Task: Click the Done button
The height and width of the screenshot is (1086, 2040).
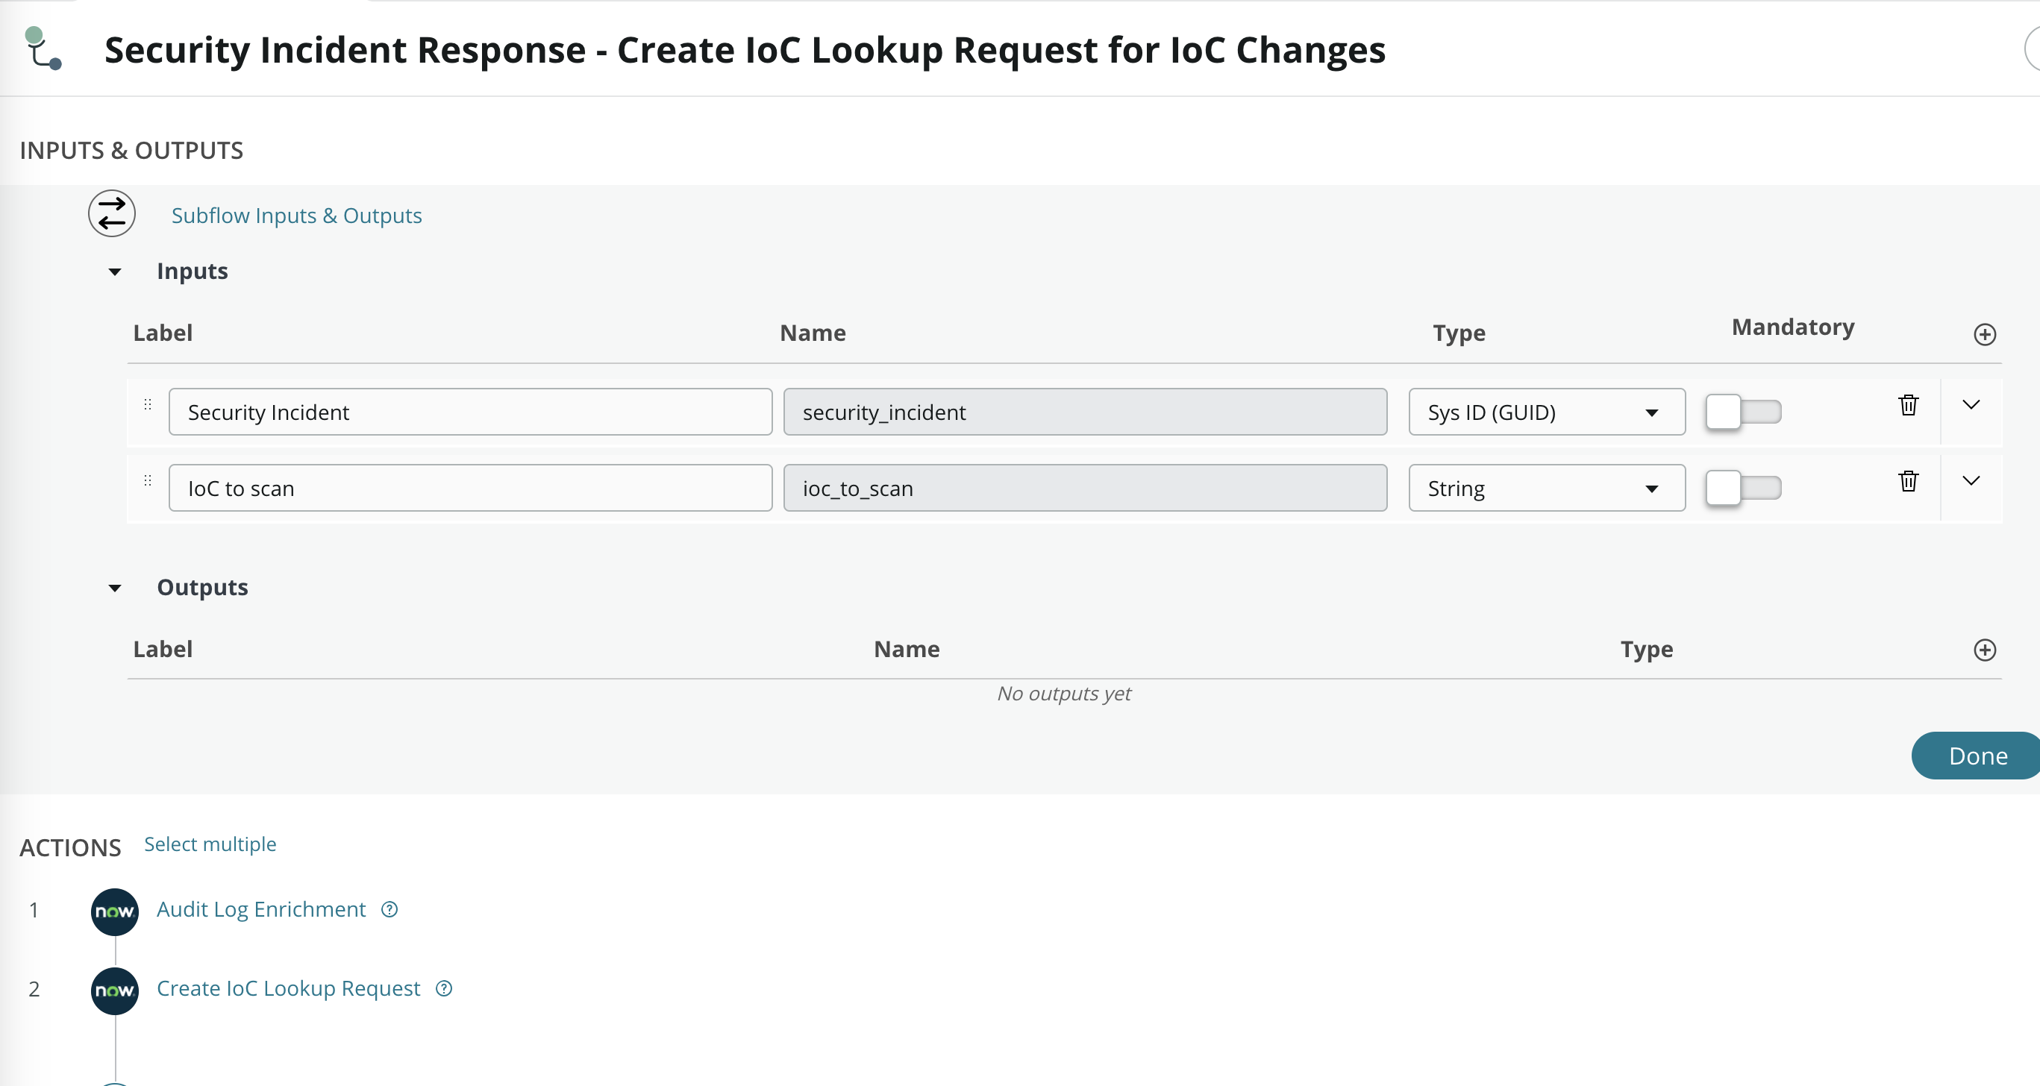Action: pos(1976,755)
